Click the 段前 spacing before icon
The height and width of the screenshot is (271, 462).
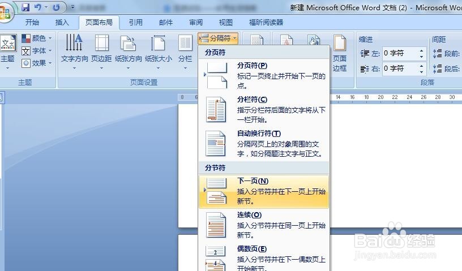(437, 53)
